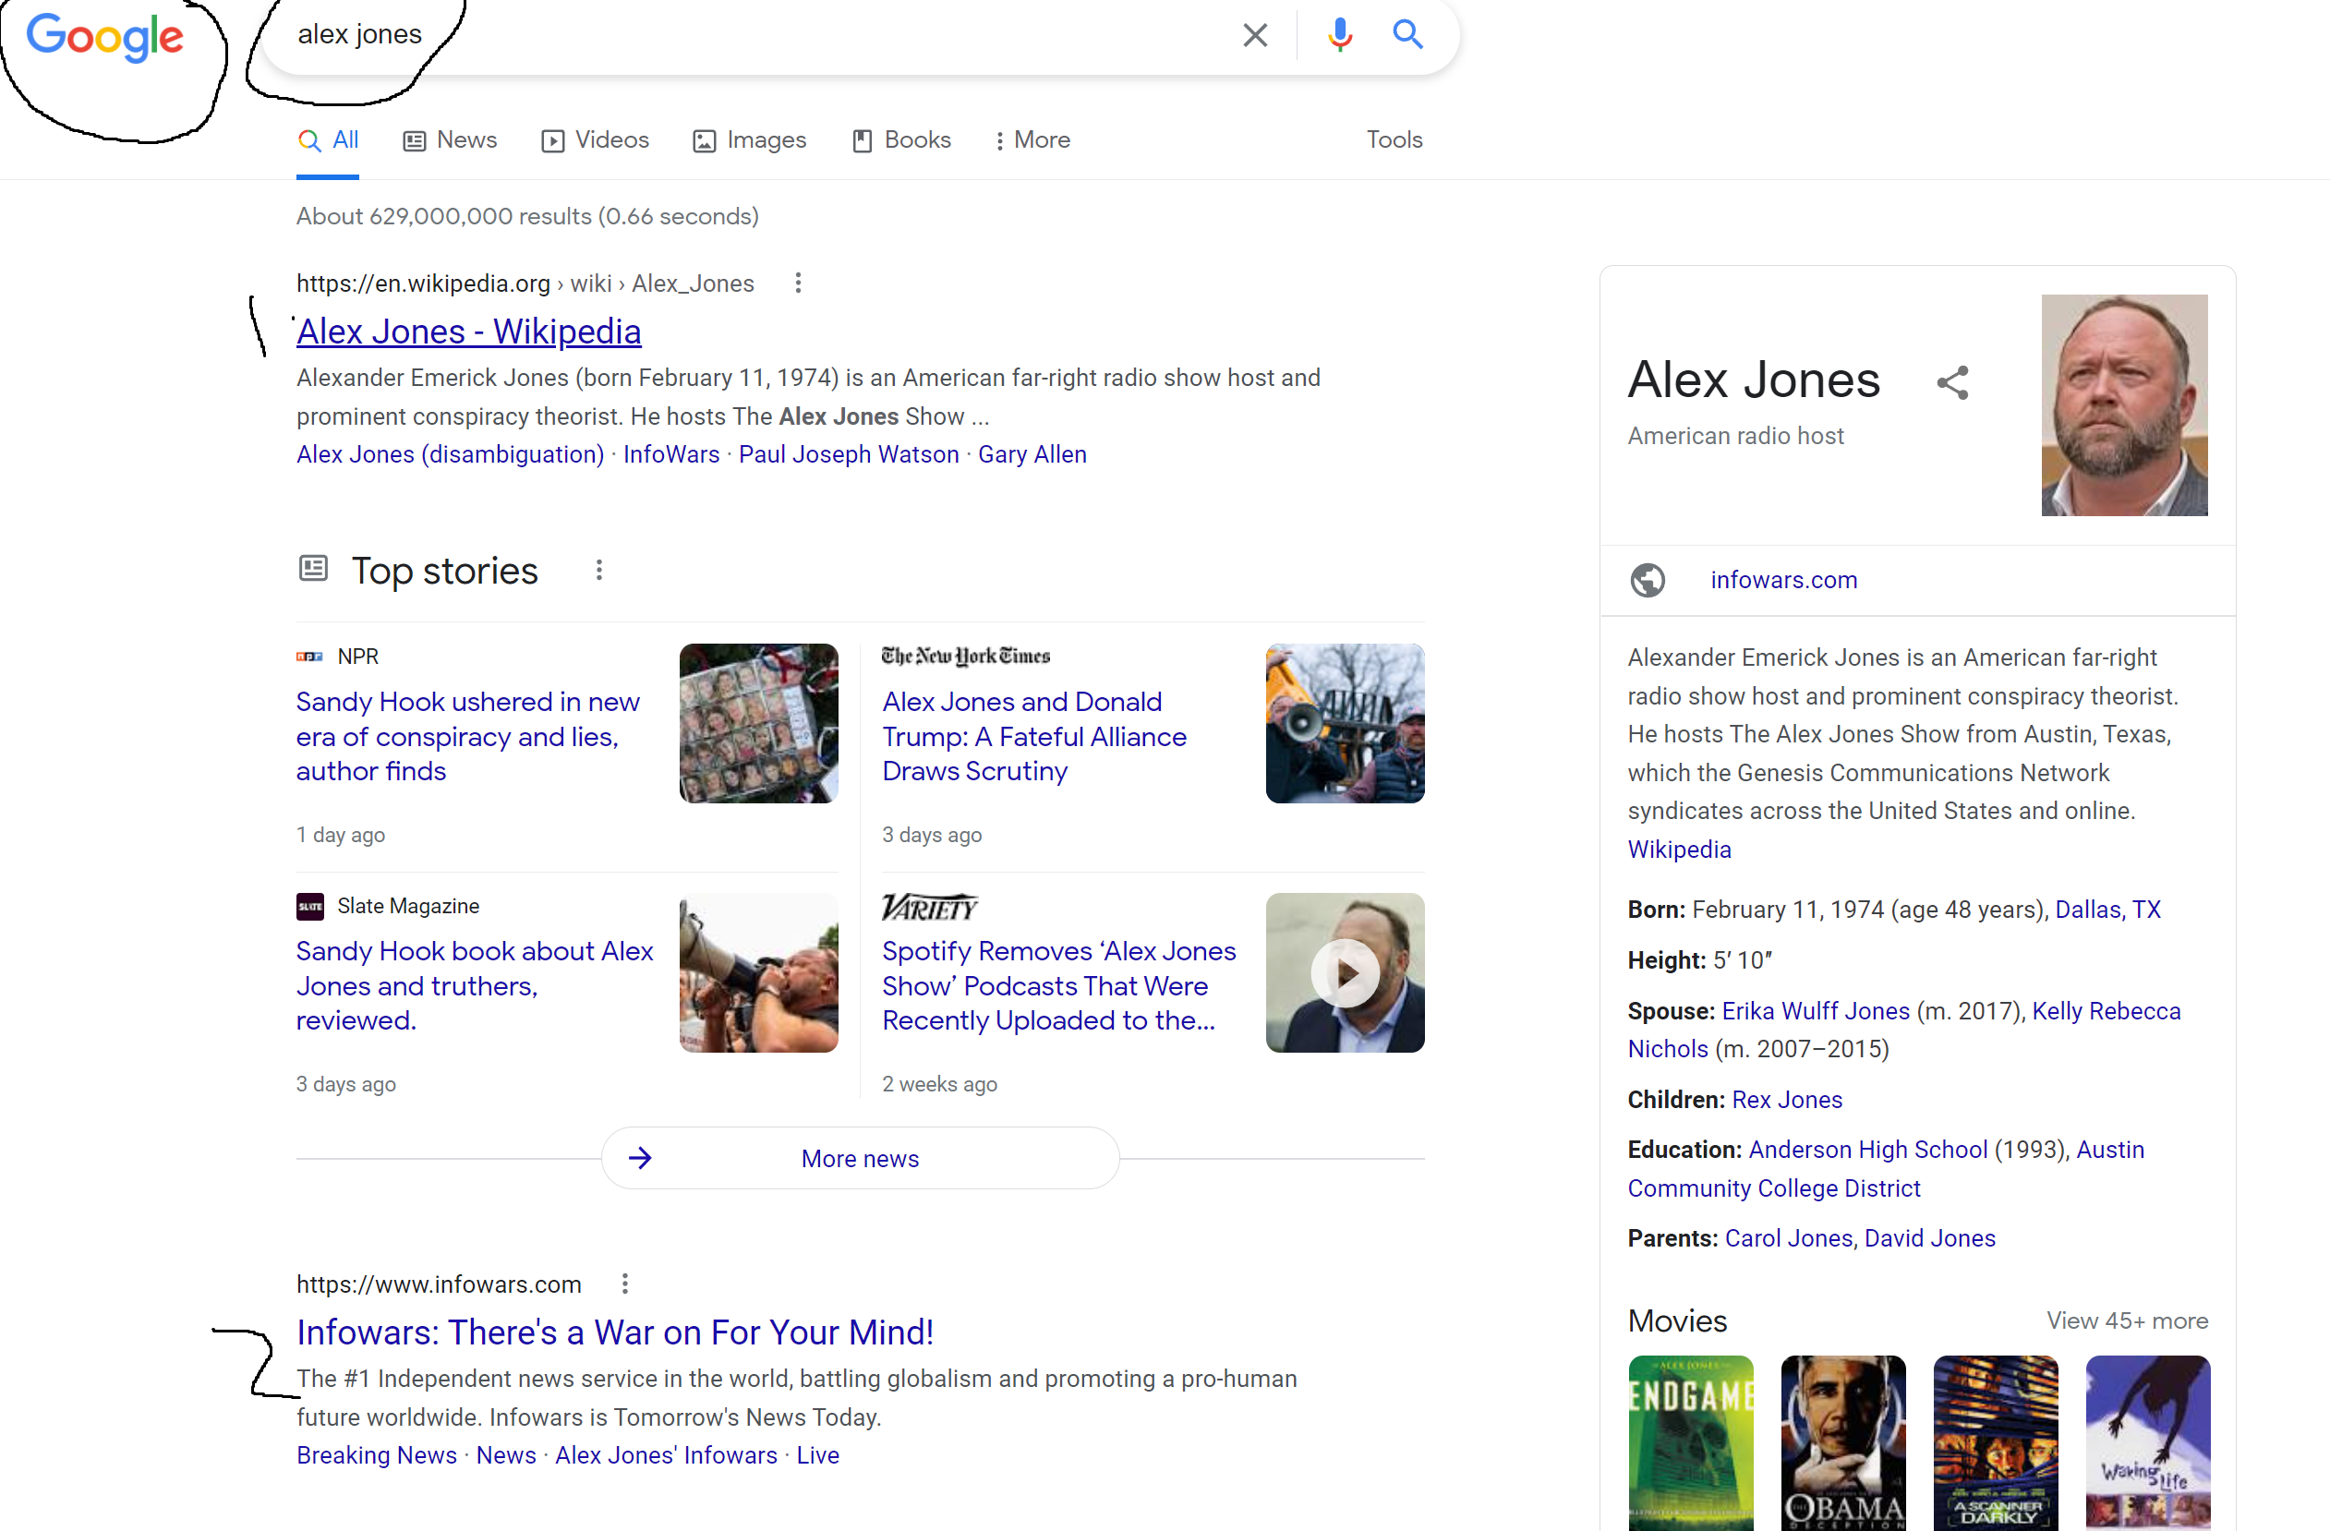The width and height of the screenshot is (2330, 1531).
Task: Open the Waking Life movie poster
Action: pos(2149,1443)
